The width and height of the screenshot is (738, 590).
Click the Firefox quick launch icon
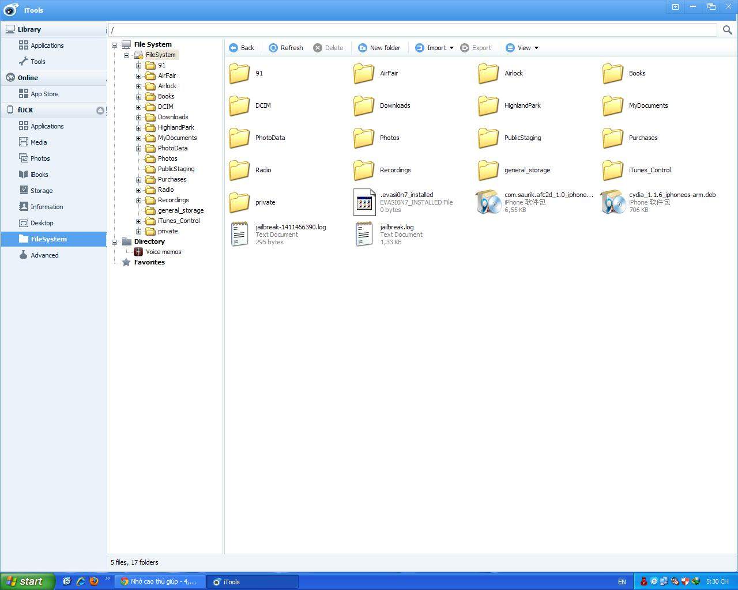(94, 581)
